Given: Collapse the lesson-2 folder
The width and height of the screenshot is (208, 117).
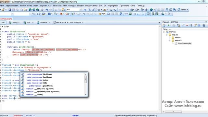Looking at the screenshot, I should coord(169,40).
